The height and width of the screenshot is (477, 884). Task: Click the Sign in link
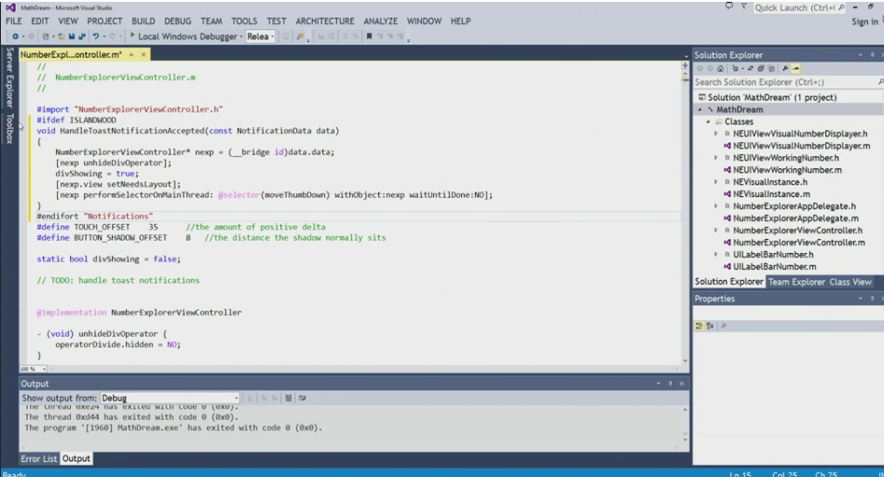pos(864,21)
